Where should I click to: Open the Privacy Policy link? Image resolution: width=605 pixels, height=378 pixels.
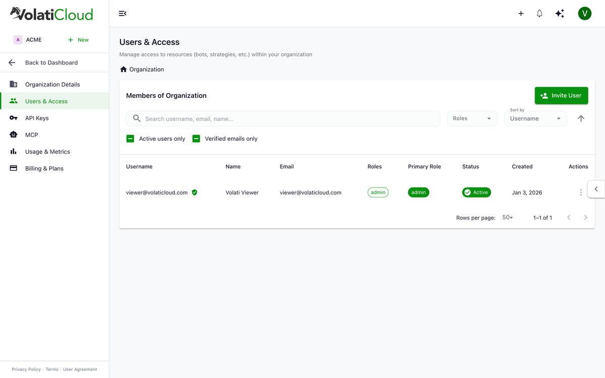tap(26, 369)
